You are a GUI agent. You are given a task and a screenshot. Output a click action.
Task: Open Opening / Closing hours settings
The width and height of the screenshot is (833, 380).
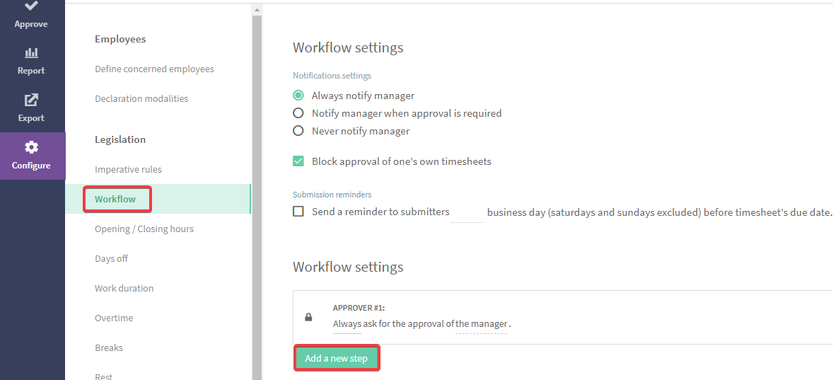[x=144, y=229]
